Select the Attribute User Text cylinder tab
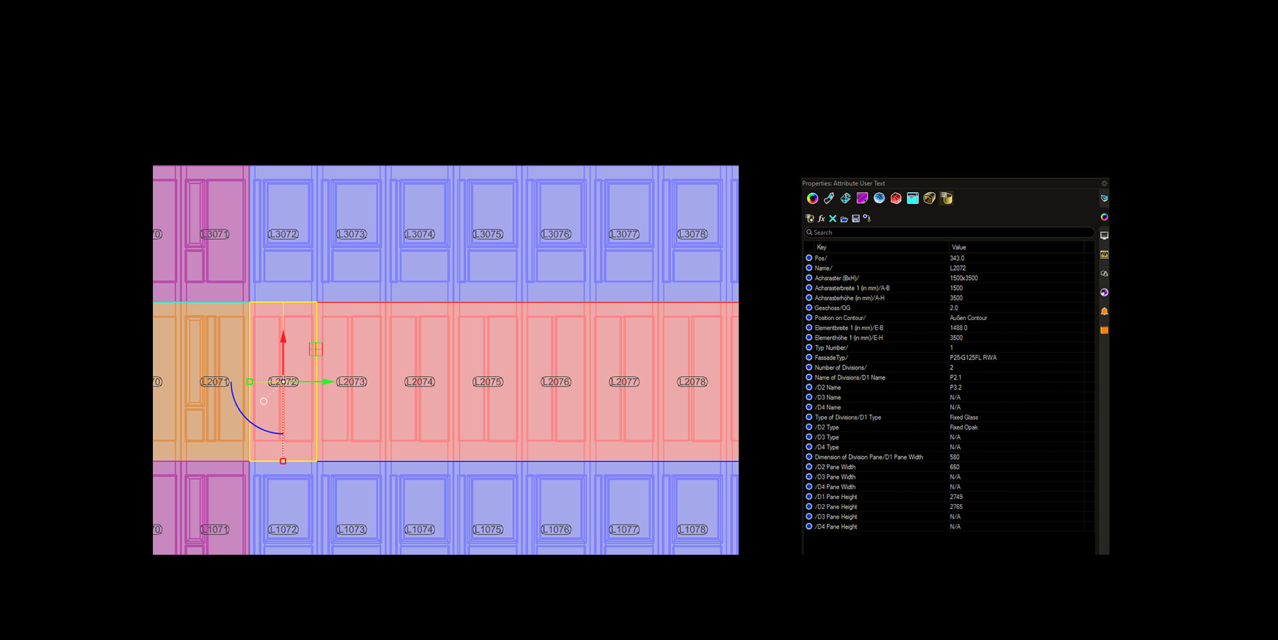This screenshot has width=1278, height=640. 946,198
